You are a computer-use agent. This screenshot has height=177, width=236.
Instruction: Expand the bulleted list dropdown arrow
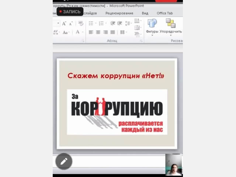pyautogui.click(x=96, y=23)
